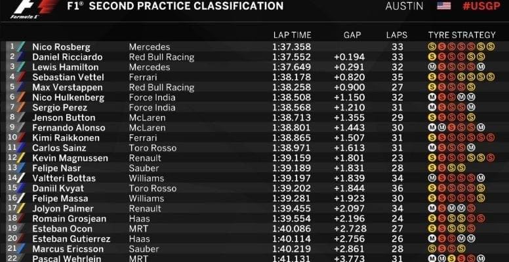Viewport: 509px width, 262px height.
Task: Click Lewis Hamilton's first medium tyre icon
Action: (x=432, y=67)
